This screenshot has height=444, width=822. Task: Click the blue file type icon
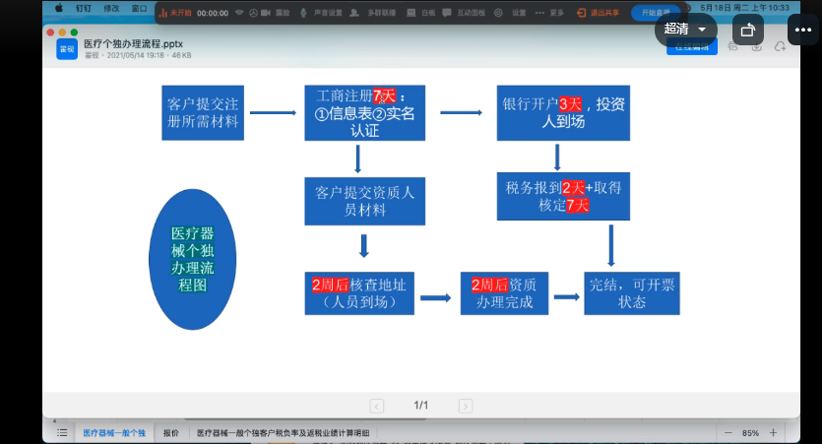click(67, 49)
